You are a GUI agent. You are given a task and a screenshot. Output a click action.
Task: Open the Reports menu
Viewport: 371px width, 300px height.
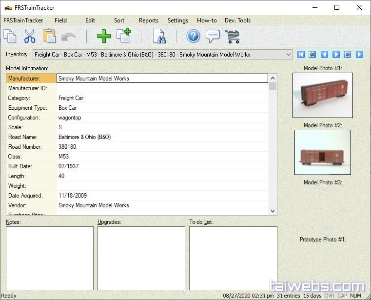pyautogui.click(x=148, y=20)
